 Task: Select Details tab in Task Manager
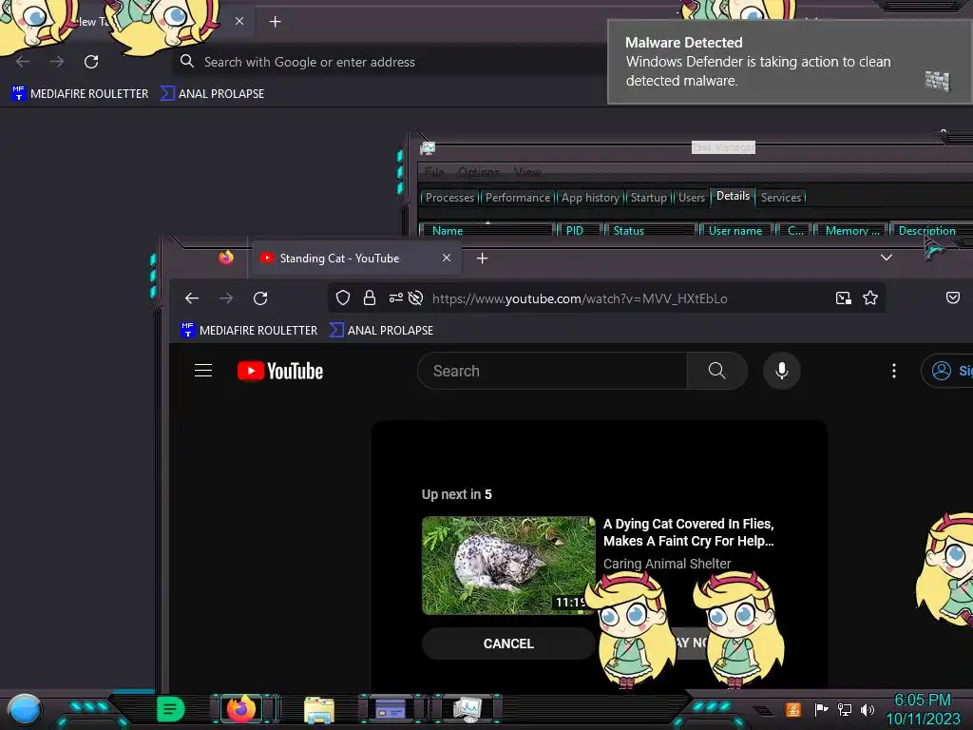tap(733, 196)
